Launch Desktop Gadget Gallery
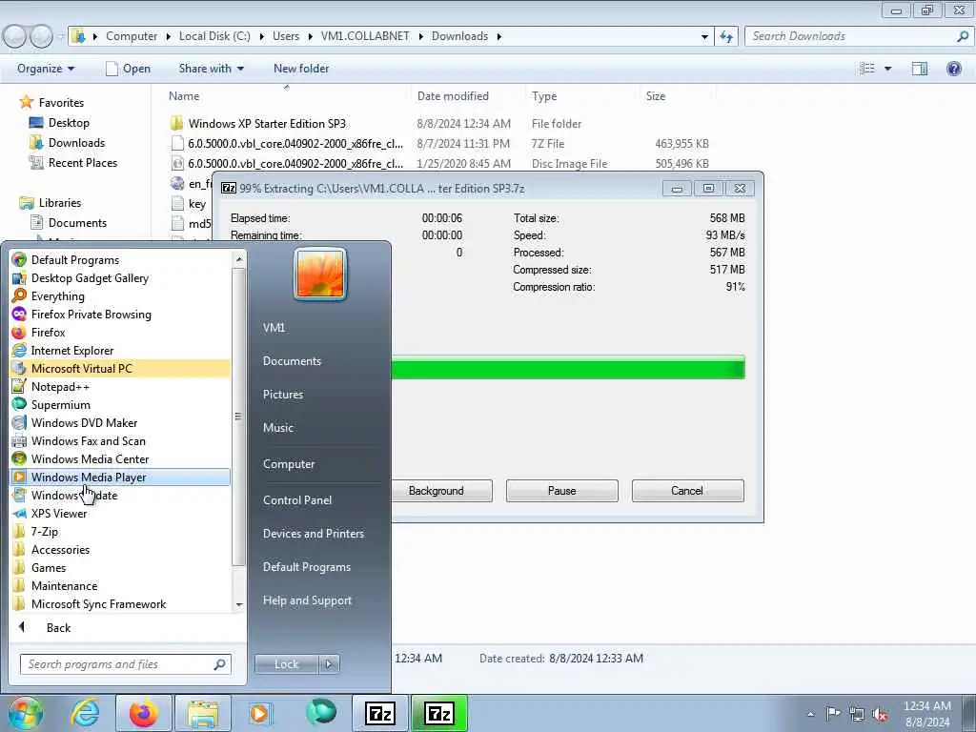The image size is (976, 732). pyautogui.click(x=90, y=278)
